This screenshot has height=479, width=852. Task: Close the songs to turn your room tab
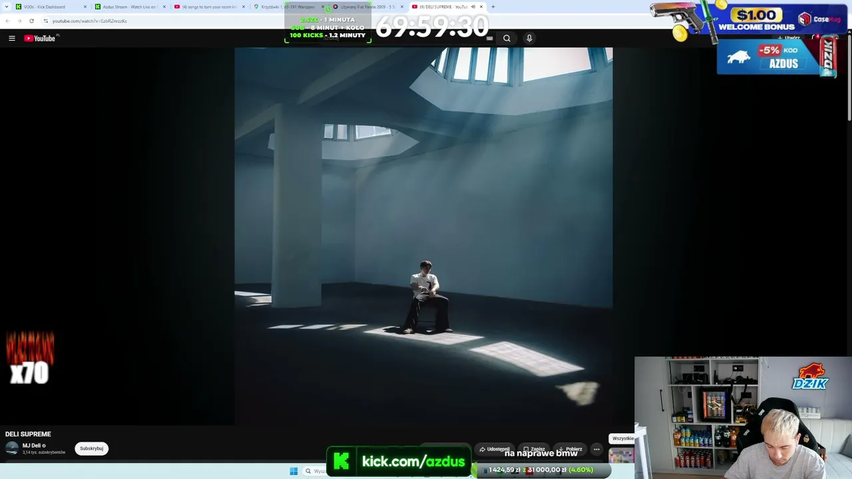click(x=244, y=7)
